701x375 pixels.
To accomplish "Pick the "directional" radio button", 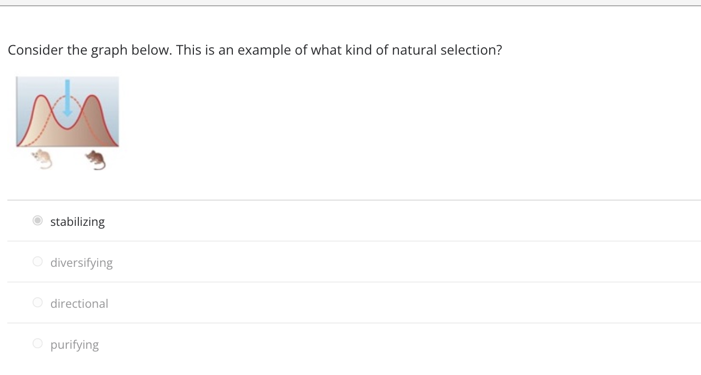I will (x=37, y=303).
